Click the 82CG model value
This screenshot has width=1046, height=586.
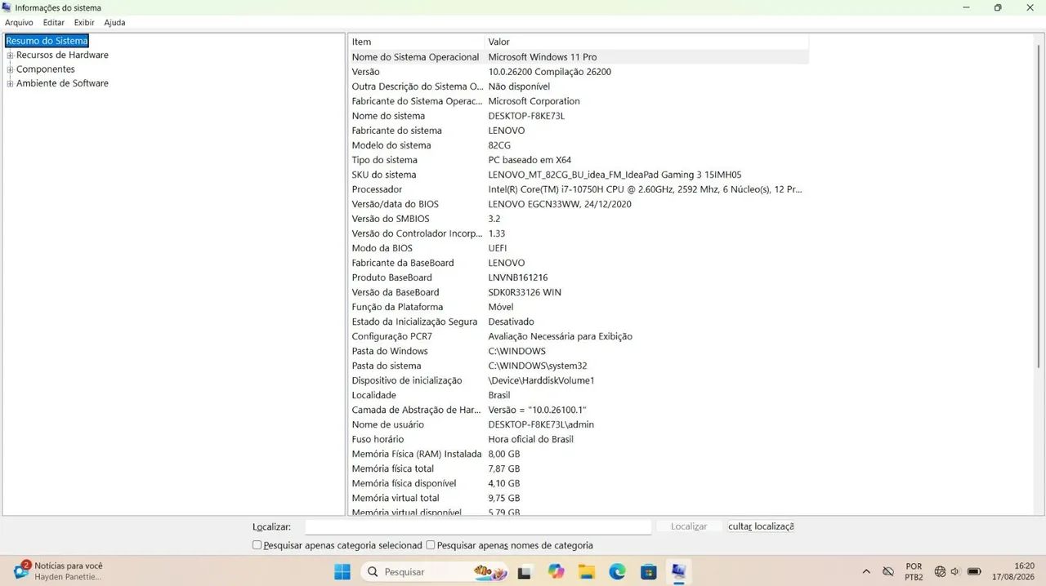pyautogui.click(x=499, y=145)
